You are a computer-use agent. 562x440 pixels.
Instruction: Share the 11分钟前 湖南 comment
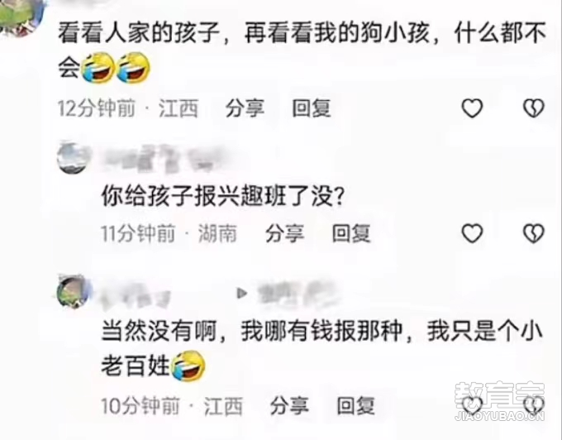click(284, 233)
